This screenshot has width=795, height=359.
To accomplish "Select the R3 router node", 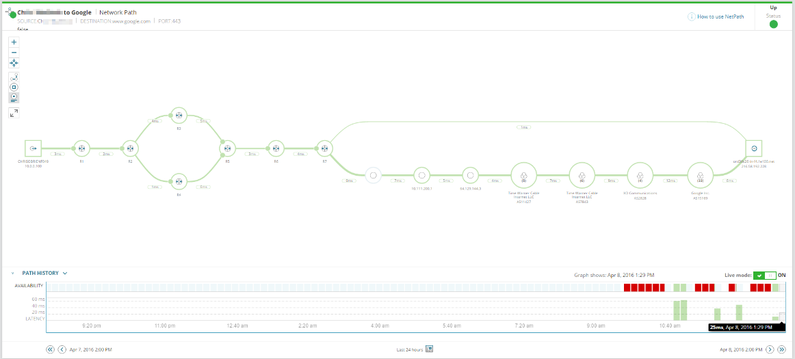I will click(179, 115).
